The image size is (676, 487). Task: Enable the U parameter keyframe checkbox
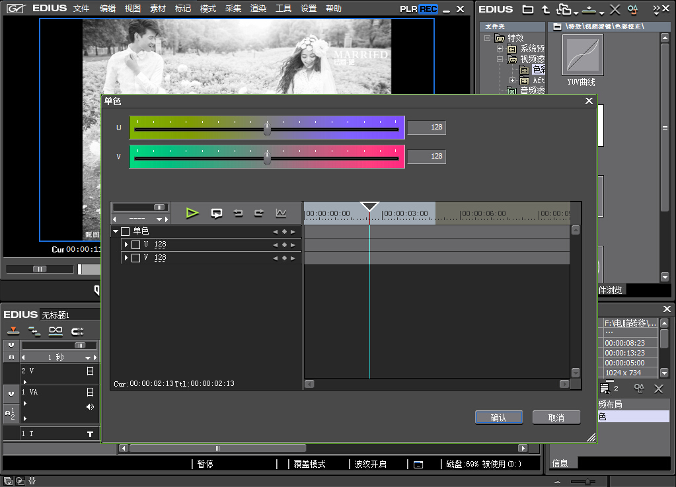tap(135, 244)
